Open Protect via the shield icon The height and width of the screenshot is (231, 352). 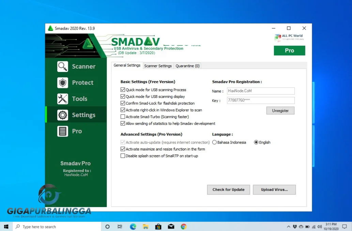coord(63,83)
